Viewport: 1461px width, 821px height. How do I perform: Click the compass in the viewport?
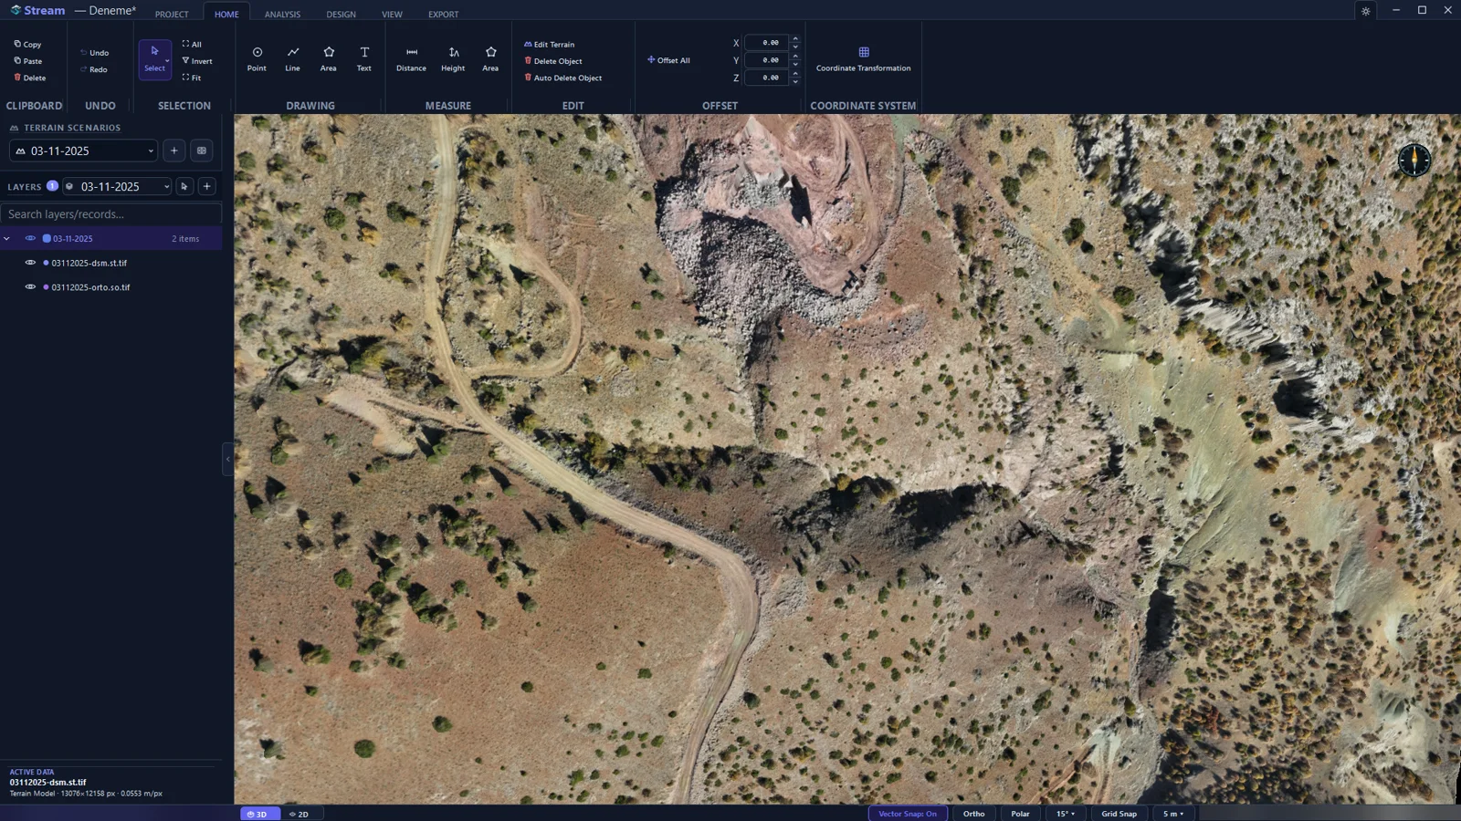(x=1414, y=160)
